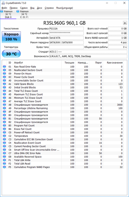Click the Общее время работы value 0 ч

[x=118, y=47]
